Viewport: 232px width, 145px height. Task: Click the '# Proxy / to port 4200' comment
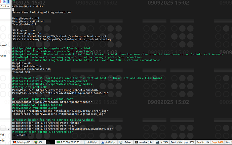(x=30, y=87)
